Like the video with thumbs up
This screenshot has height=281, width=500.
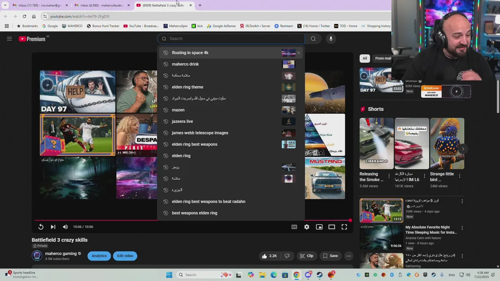coord(270,256)
